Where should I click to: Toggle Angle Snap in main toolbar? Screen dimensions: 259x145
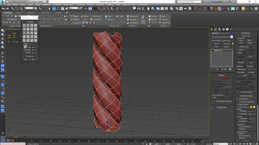(x=104, y=8)
